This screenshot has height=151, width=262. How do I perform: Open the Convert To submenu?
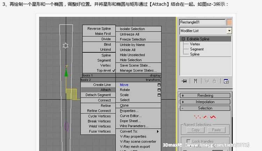click(x=139, y=131)
